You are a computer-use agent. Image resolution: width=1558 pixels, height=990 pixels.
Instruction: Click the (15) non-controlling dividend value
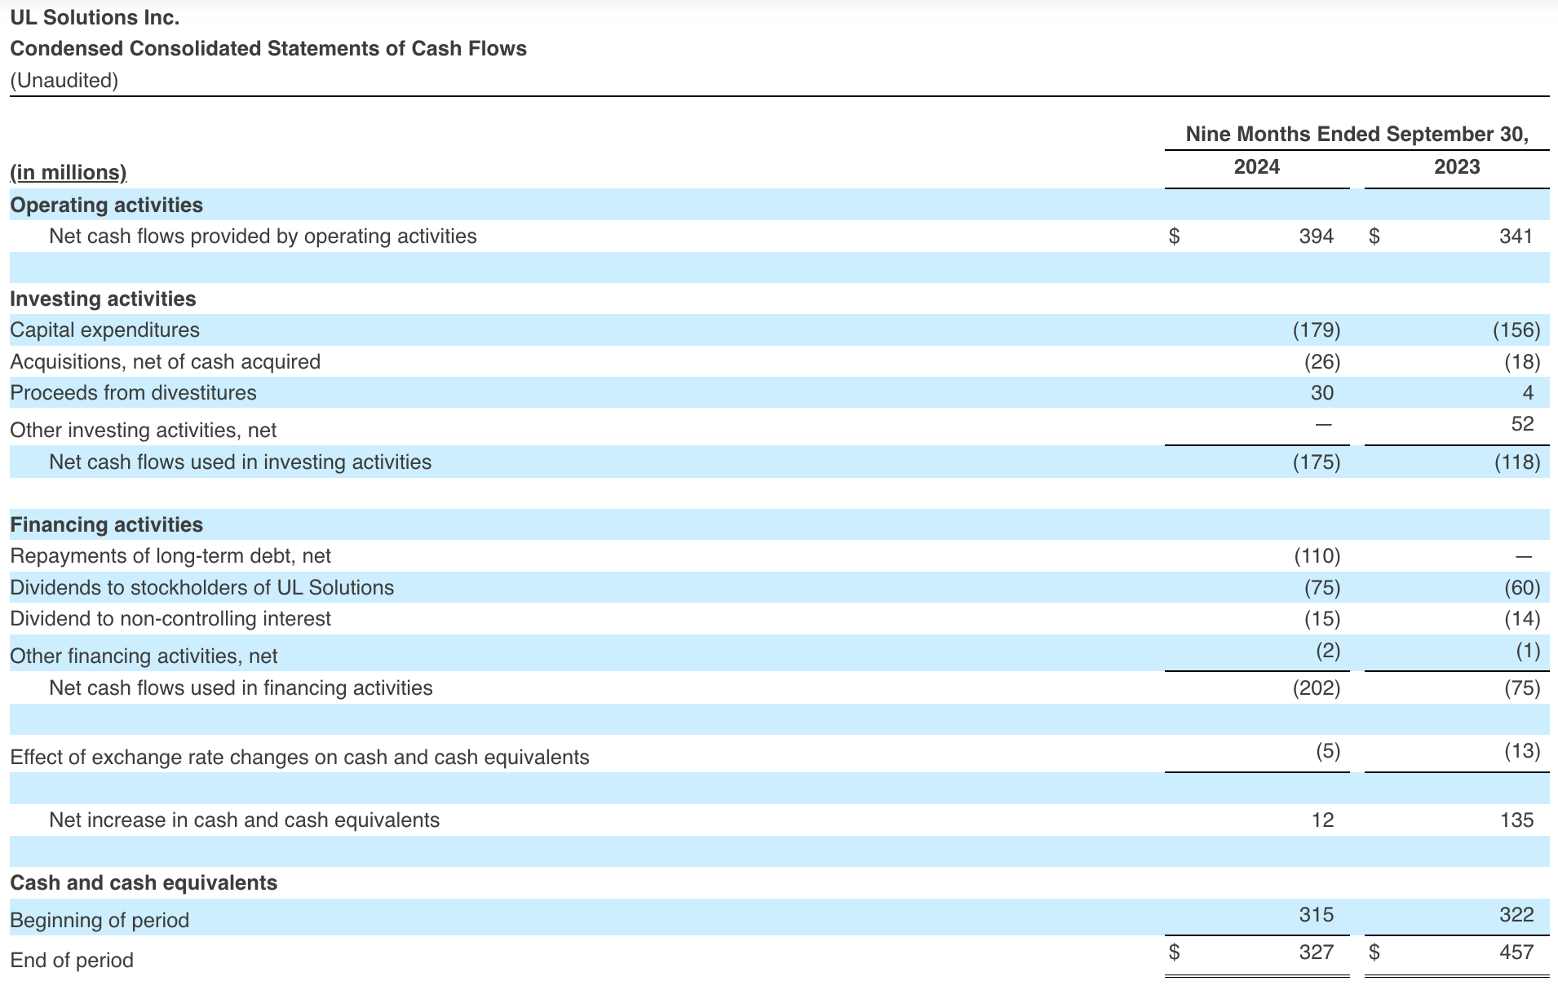1322,619
